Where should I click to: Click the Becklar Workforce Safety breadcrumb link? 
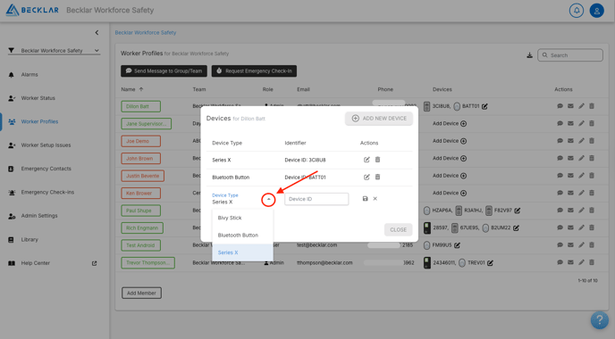click(x=146, y=32)
